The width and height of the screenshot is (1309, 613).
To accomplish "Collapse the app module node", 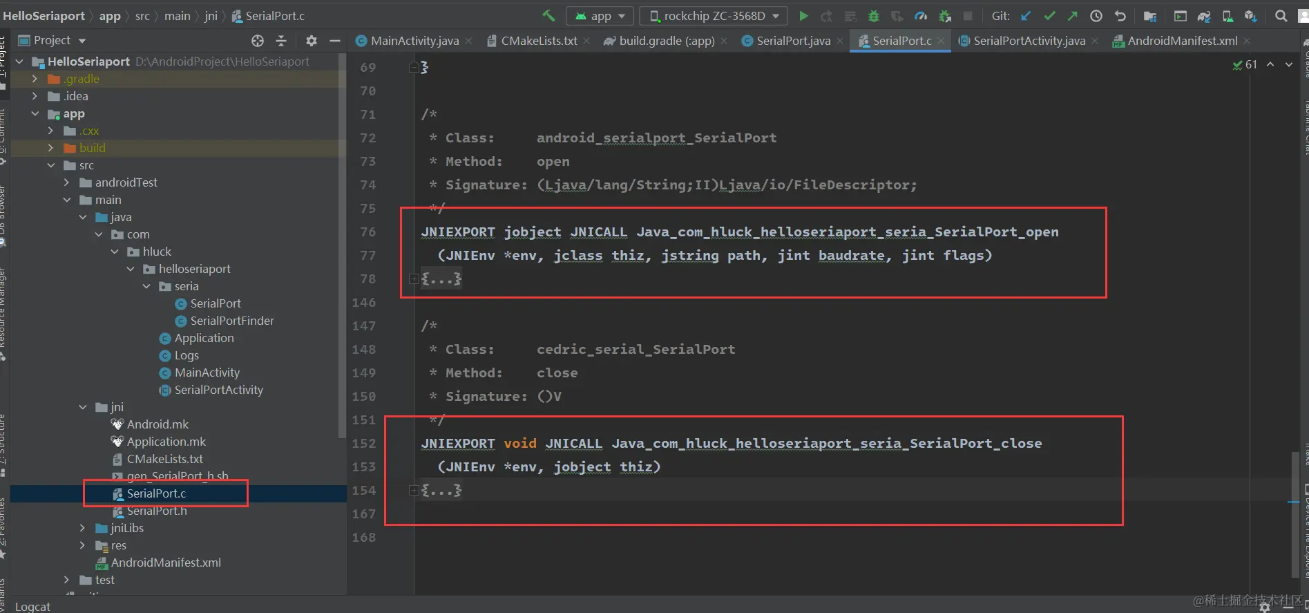I will [35, 113].
